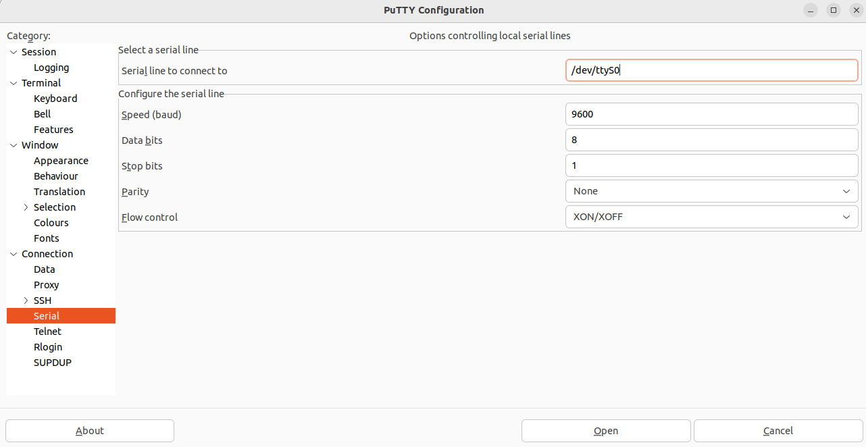Image resolution: width=866 pixels, height=447 pixels.
Task: Click Open to start the session
Action: 606,431
